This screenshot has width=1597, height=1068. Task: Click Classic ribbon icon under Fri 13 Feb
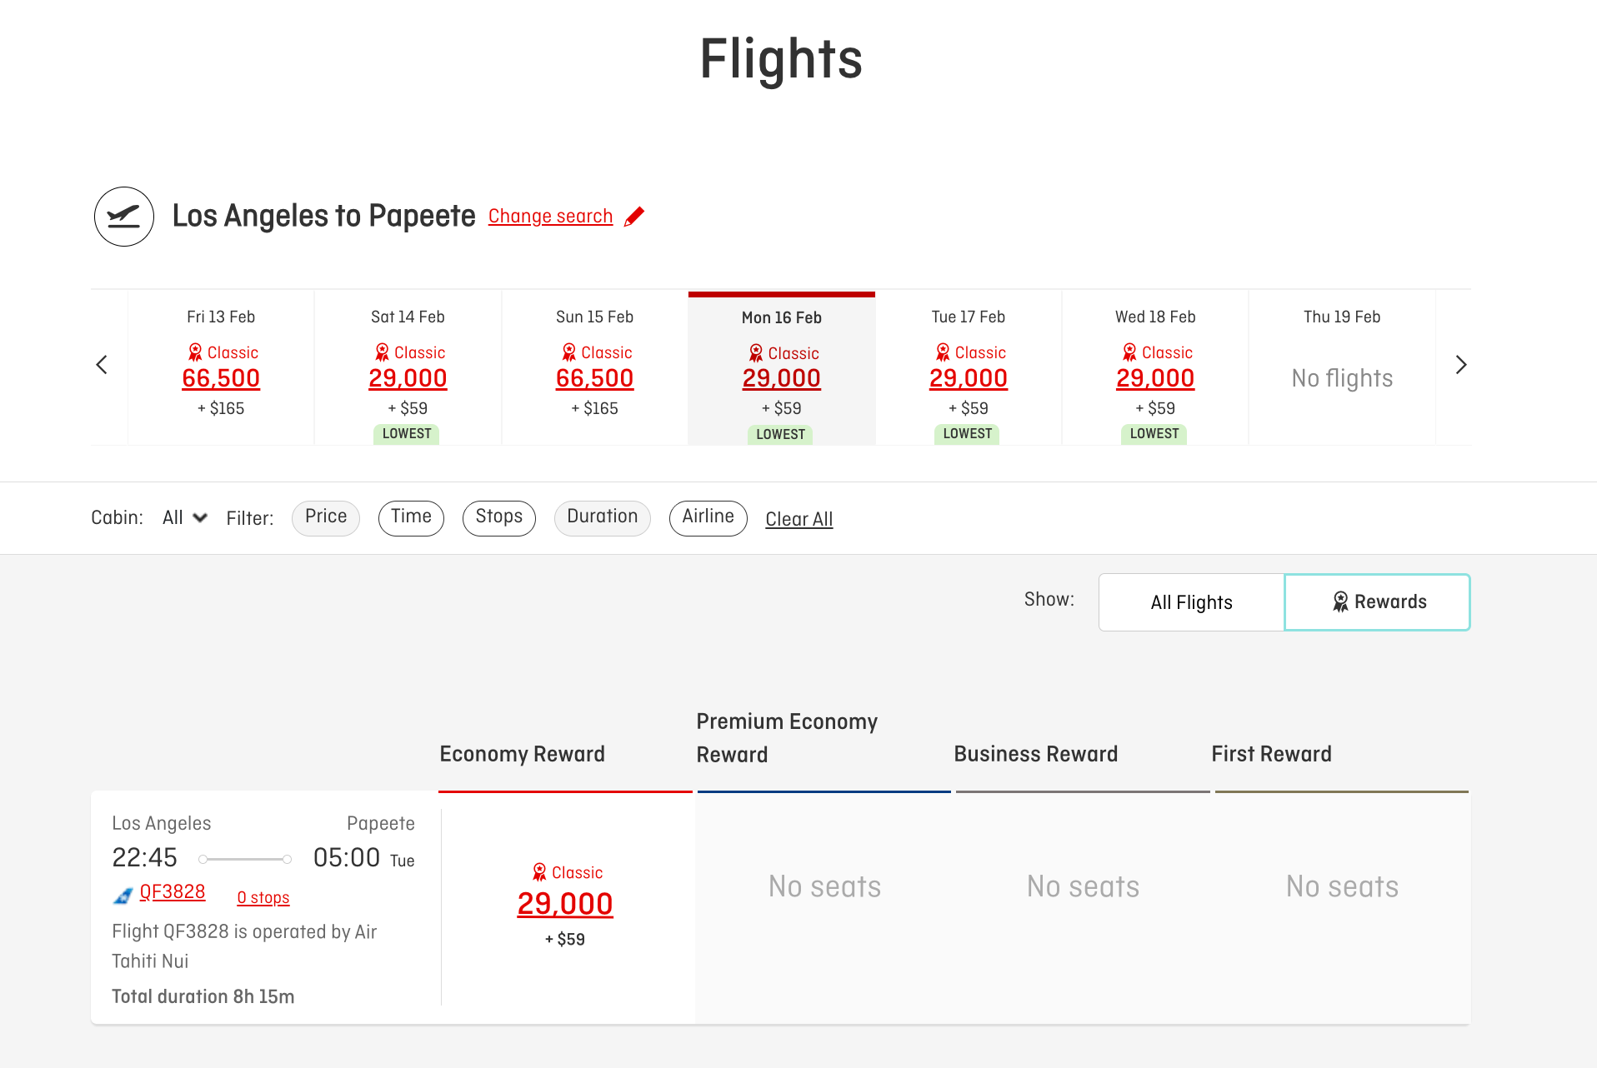195,352
